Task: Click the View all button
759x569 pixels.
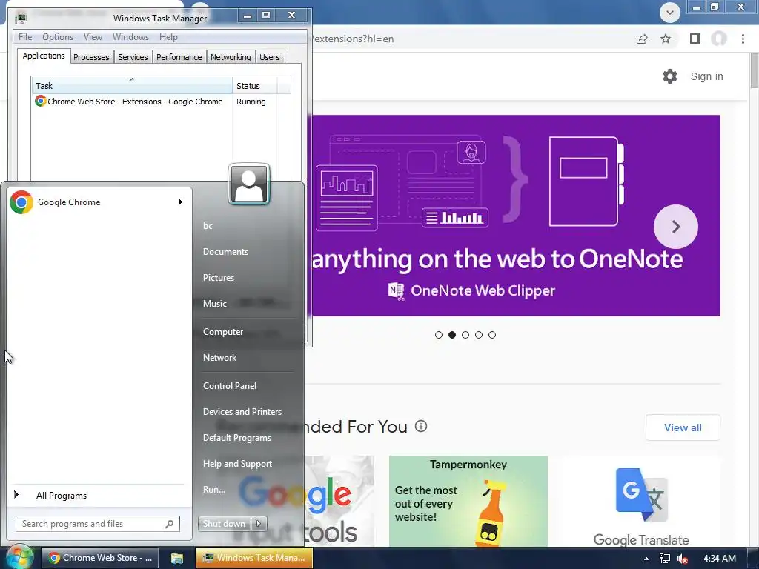Action: click(683, 427)
